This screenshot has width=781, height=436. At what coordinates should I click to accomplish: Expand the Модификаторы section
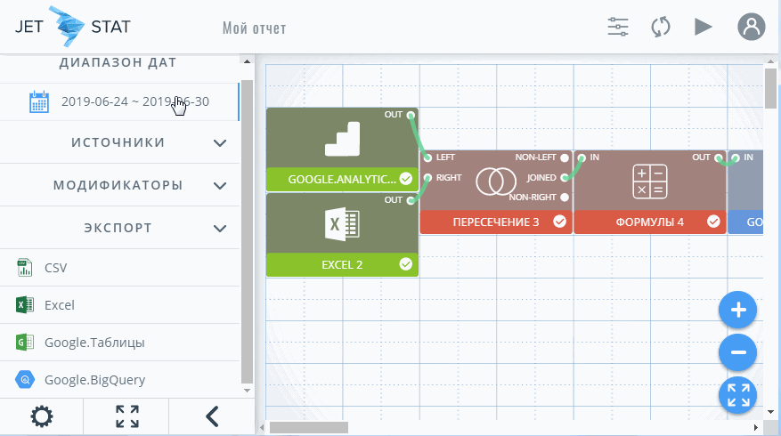pyautogui.click(x=220, y=186)
